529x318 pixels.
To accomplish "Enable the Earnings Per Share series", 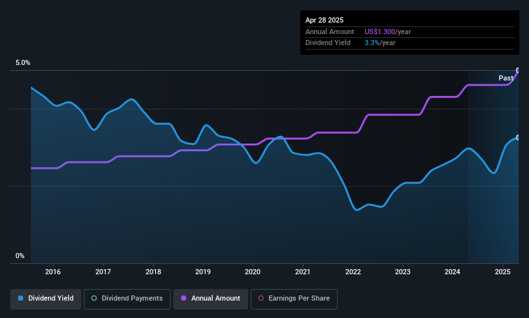I will coord(294,299).
